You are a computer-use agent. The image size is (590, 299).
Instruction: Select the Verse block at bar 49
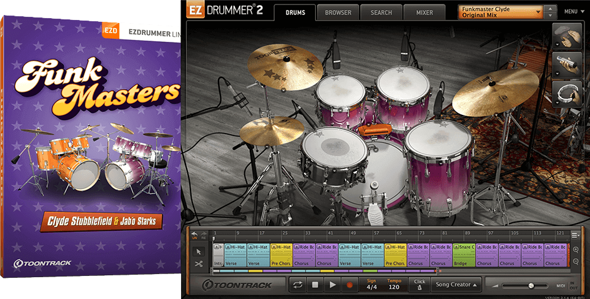click(350, 255)
